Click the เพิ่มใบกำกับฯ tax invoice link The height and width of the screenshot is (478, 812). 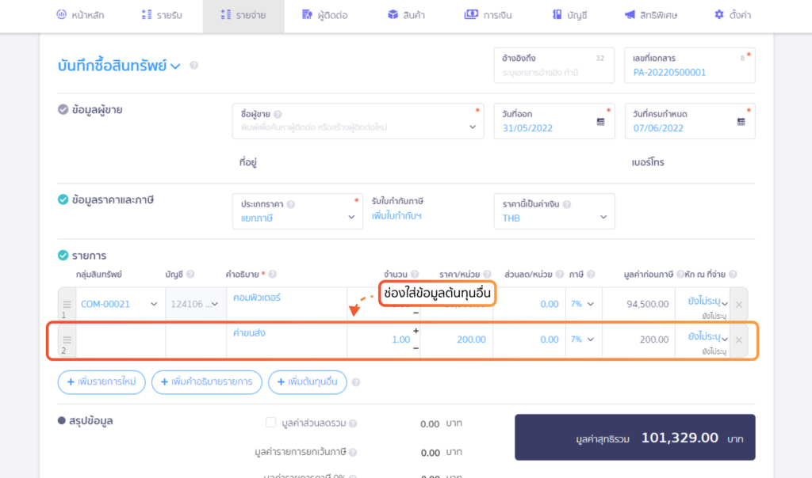(396, 216)
